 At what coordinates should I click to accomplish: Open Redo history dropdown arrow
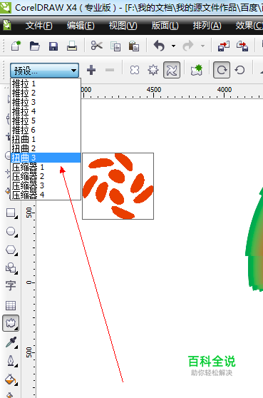[x=202, y=46]
